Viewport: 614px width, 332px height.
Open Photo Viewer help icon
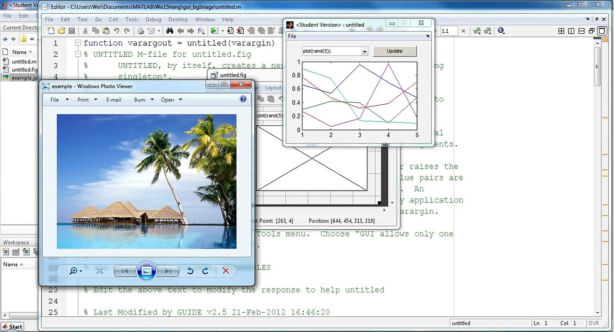[x=243, y=99]
